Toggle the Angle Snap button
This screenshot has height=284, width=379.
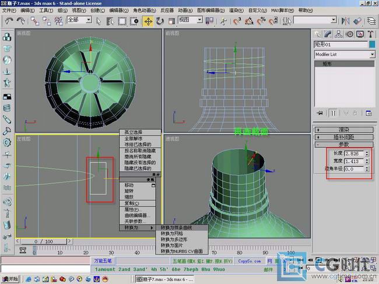click(x=249, y=21)
